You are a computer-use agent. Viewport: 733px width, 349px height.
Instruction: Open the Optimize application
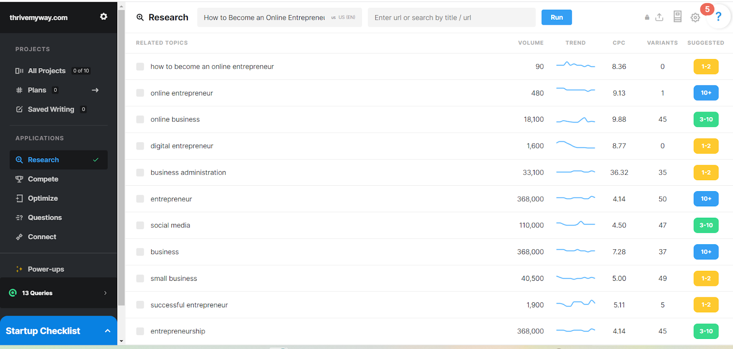click(x=43, y=199)
